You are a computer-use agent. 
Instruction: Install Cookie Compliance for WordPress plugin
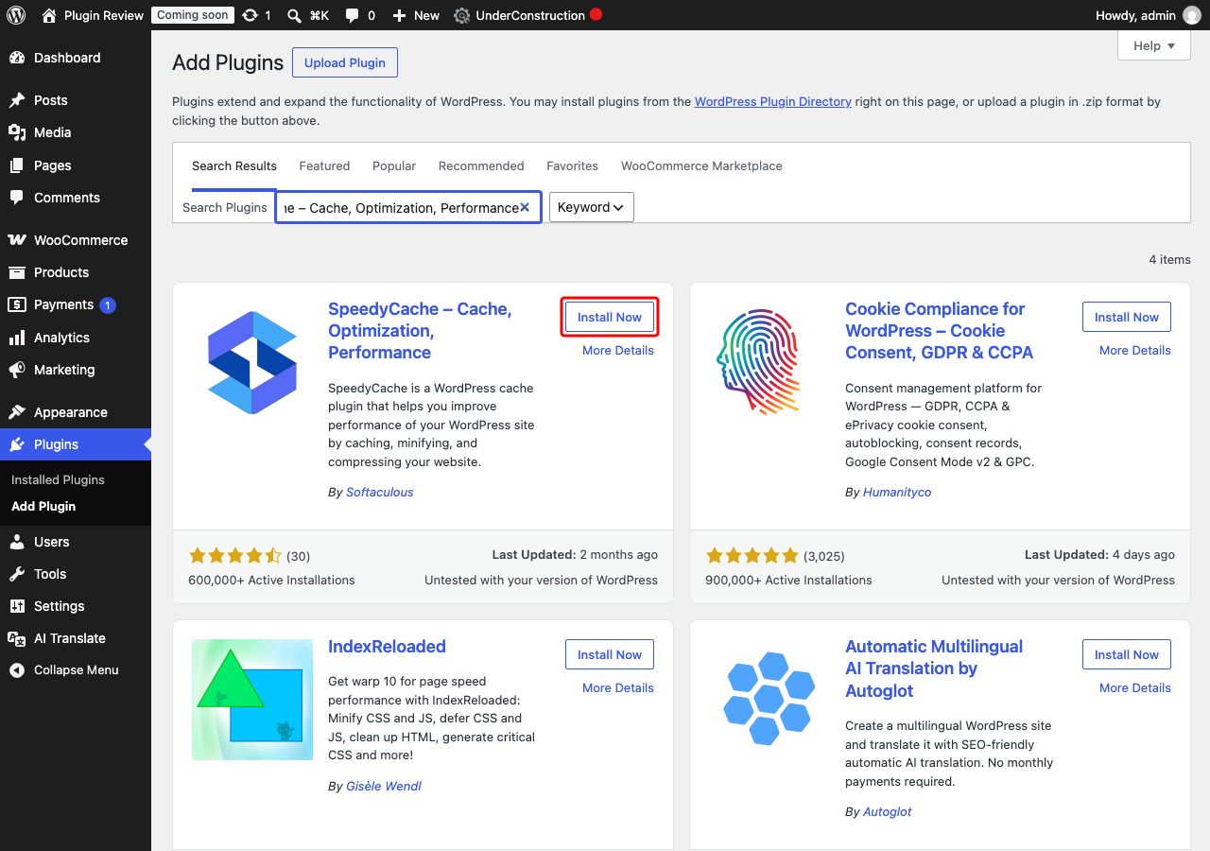point(1127,317)
